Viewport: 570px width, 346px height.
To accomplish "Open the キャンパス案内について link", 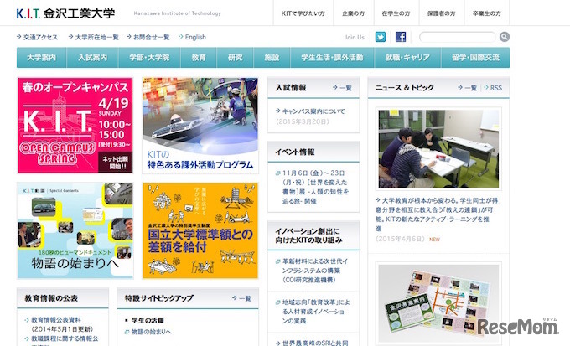I will 310,111.
